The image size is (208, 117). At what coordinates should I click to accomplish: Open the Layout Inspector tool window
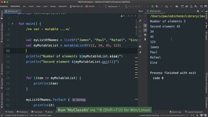pos(194,112)
